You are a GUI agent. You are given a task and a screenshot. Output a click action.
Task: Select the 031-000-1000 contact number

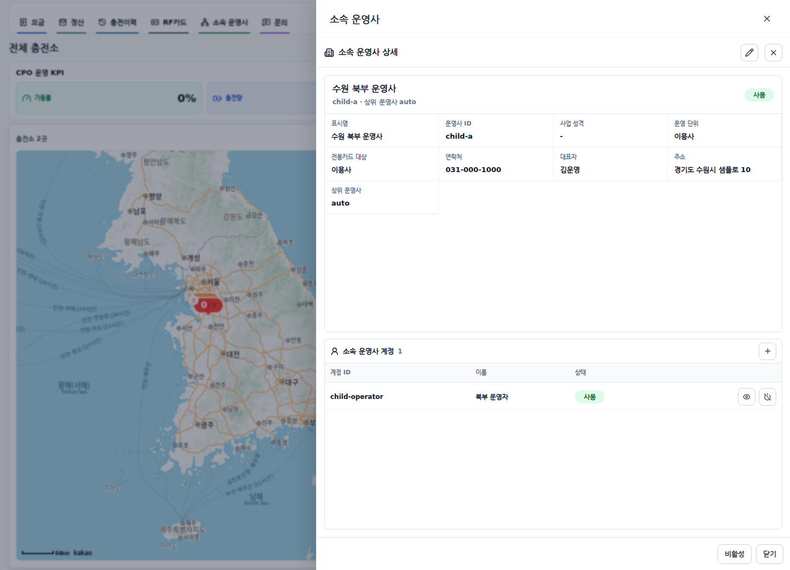(473, 170)
